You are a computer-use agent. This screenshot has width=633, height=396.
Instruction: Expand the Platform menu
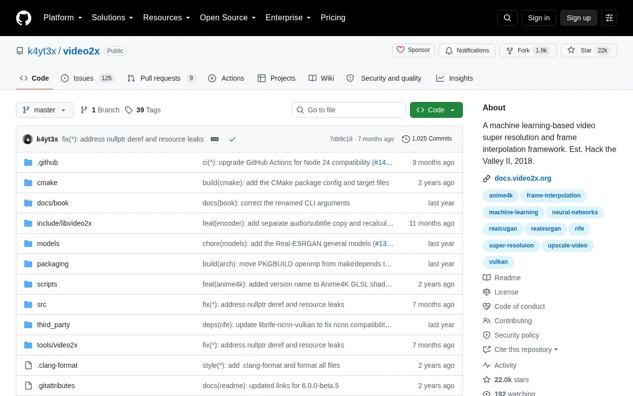click(63, 18)
